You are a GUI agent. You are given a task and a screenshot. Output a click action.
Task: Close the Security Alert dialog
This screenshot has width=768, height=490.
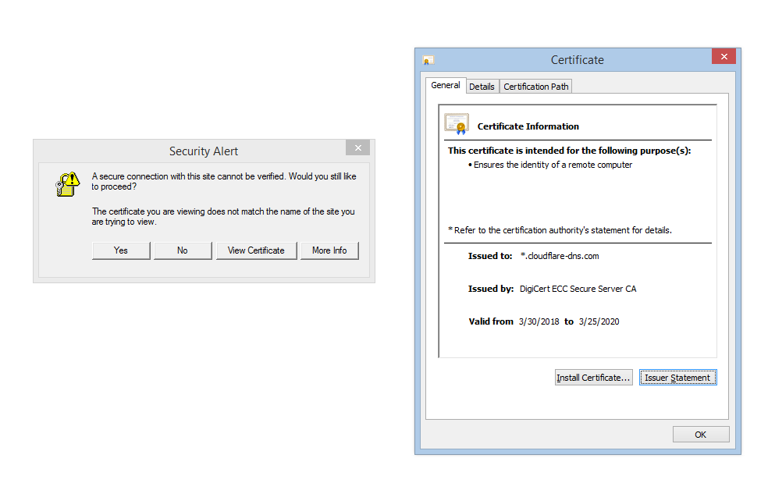(x=358, y=147)
